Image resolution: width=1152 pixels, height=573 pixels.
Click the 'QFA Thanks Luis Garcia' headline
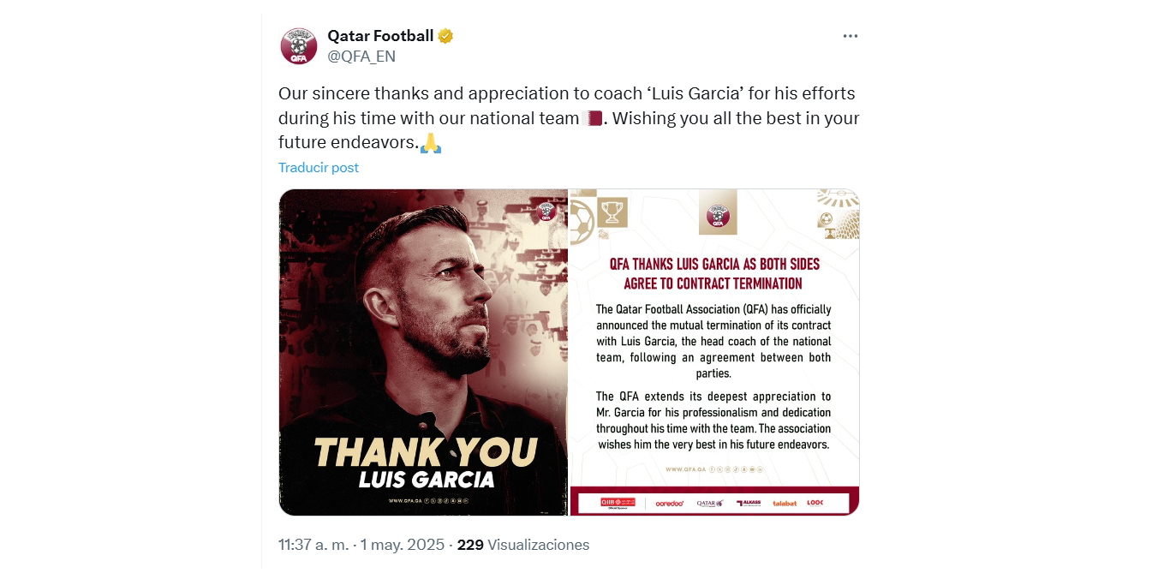[713, 273]
